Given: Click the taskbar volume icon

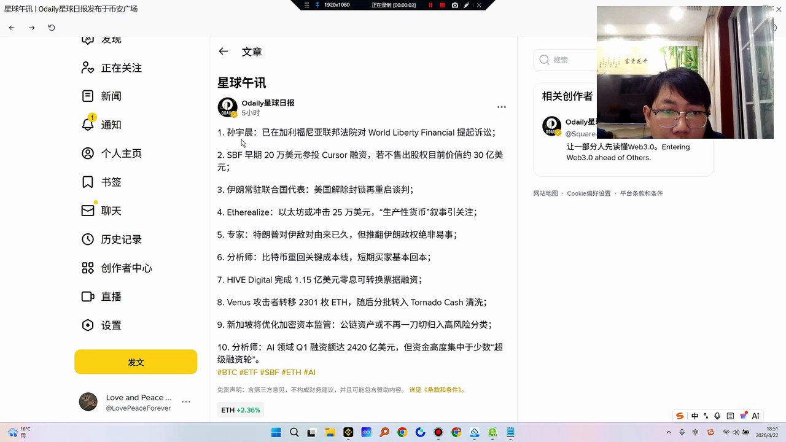Looking at the screenshot, I should tap(736, 433).
